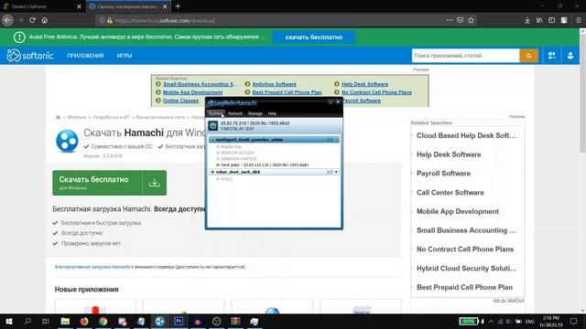This screenshot has height=329, width=586.
Task: Open Firefox Downloads arrow icon
Action: click(527, 20)
